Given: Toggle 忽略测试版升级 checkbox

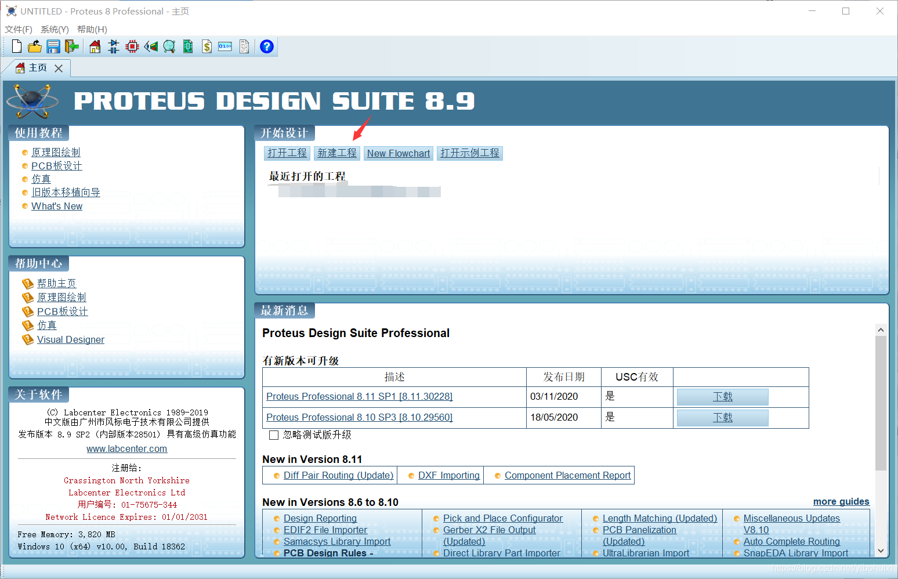Looking at the screenshot, I should pyautogui.click(x=274, y=435).
